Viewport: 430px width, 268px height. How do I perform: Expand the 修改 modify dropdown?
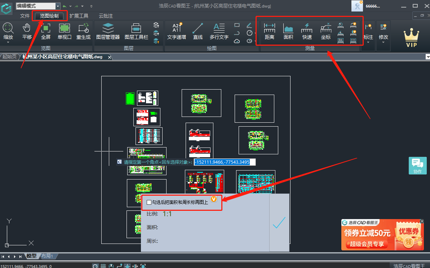383,42
